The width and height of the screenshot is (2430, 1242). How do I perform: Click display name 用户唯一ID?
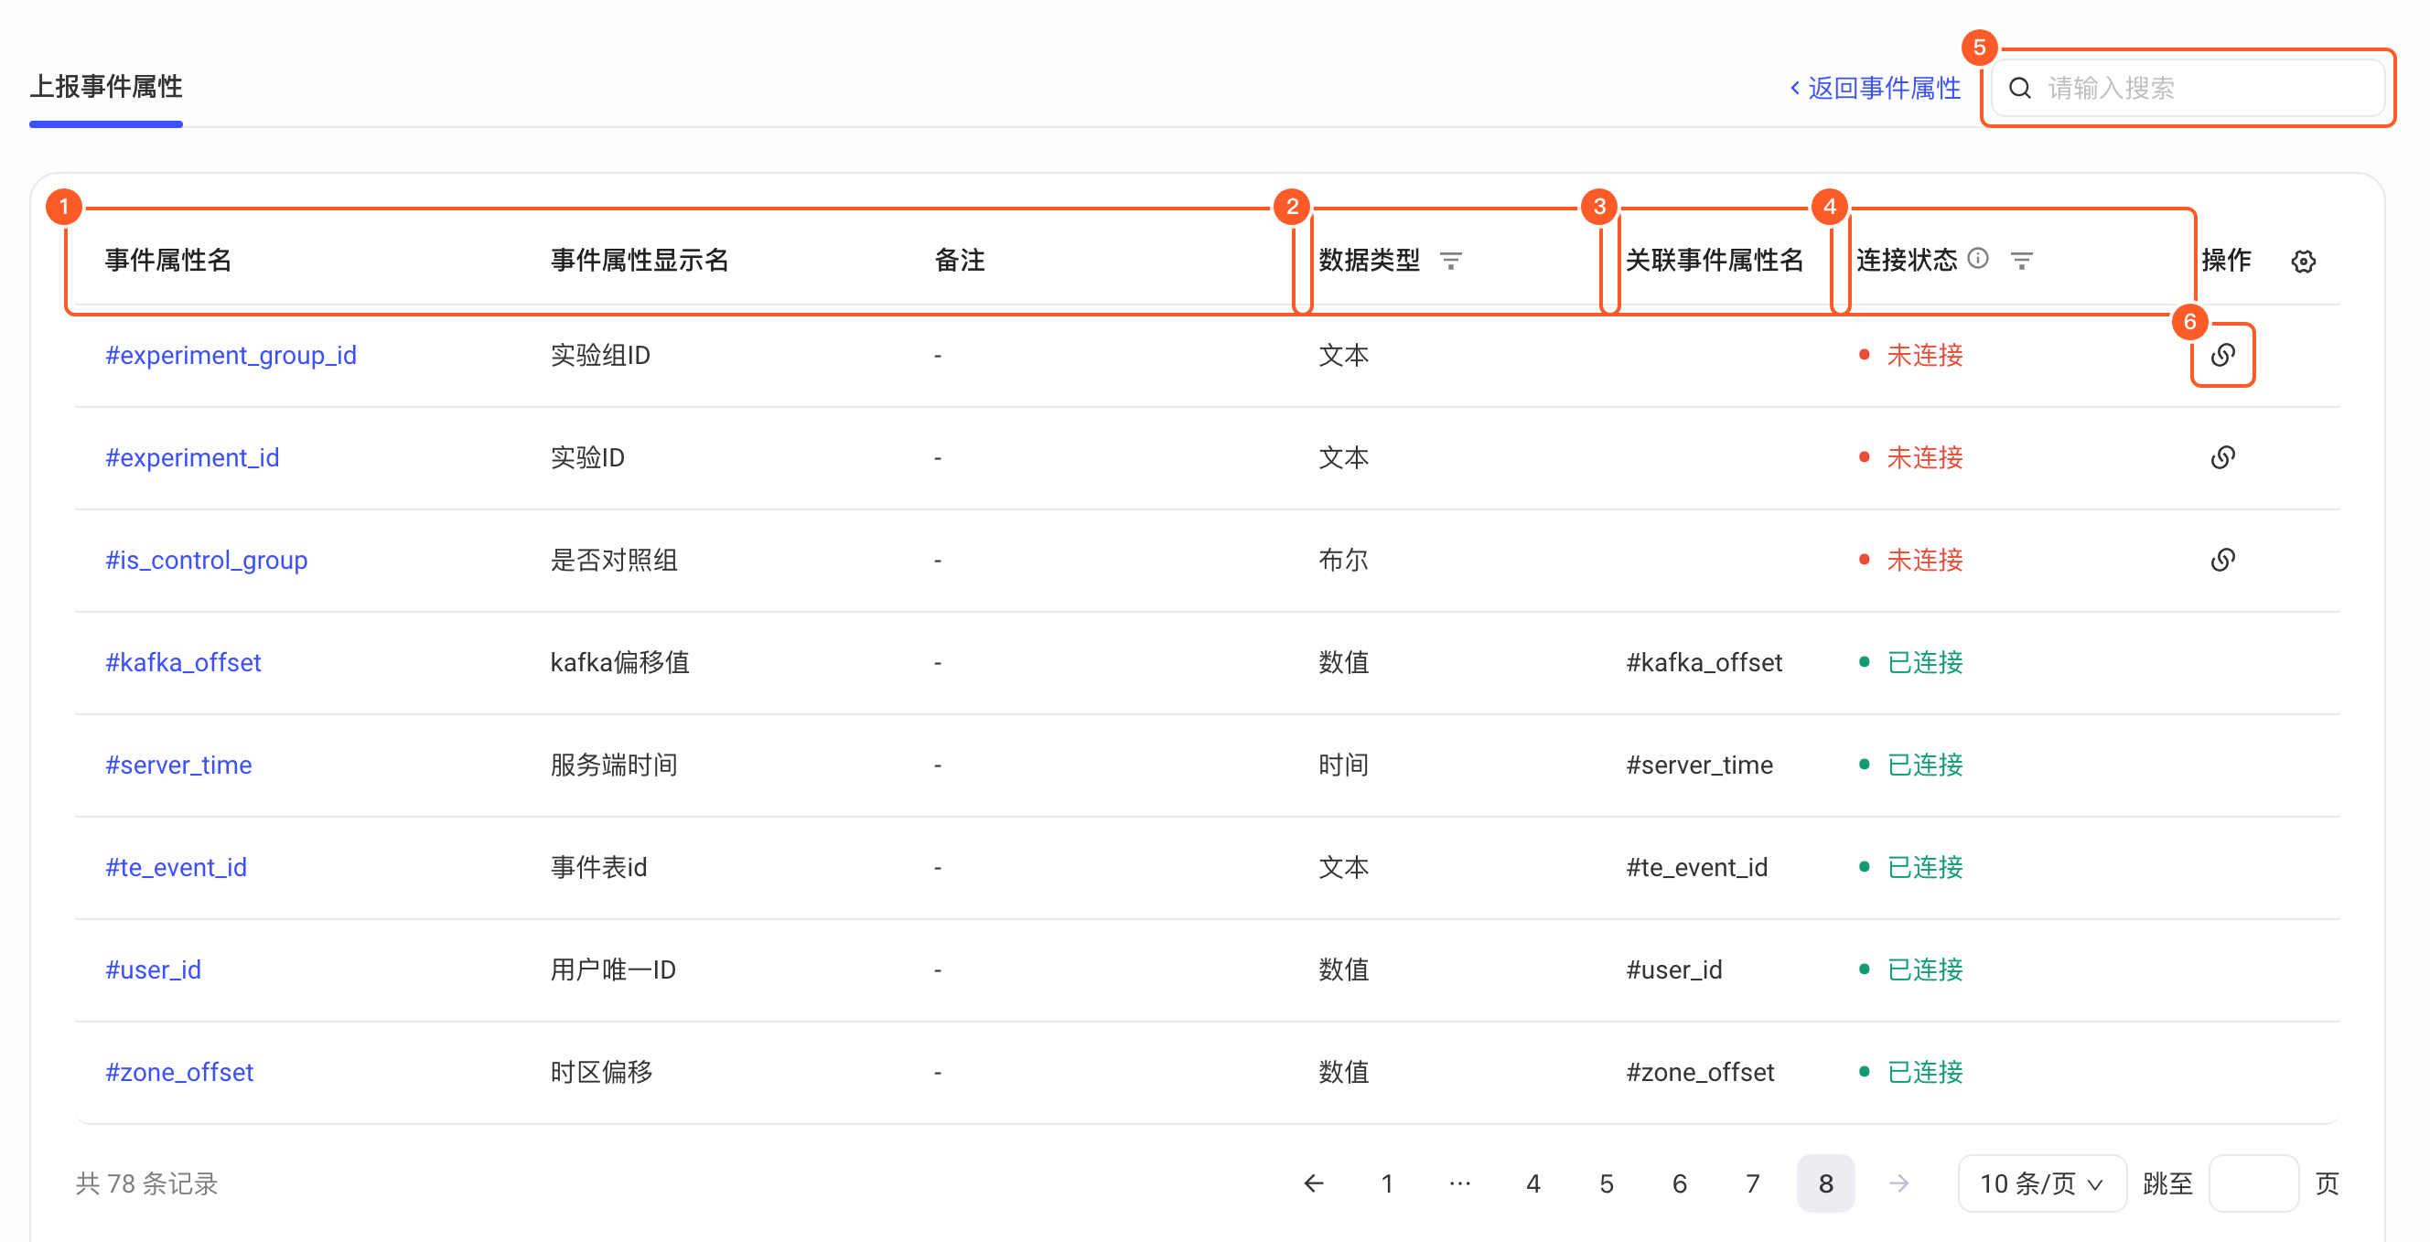[x=613, y=970]
